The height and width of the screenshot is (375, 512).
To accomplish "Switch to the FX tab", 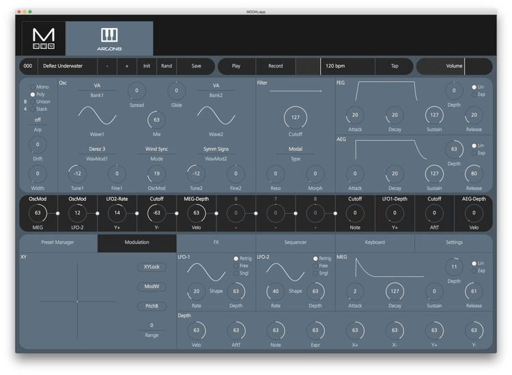I will click(x=216, y=242).
